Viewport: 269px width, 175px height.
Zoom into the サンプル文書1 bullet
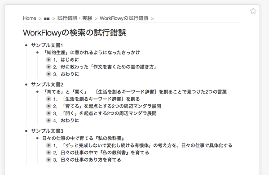click(26, 45)
